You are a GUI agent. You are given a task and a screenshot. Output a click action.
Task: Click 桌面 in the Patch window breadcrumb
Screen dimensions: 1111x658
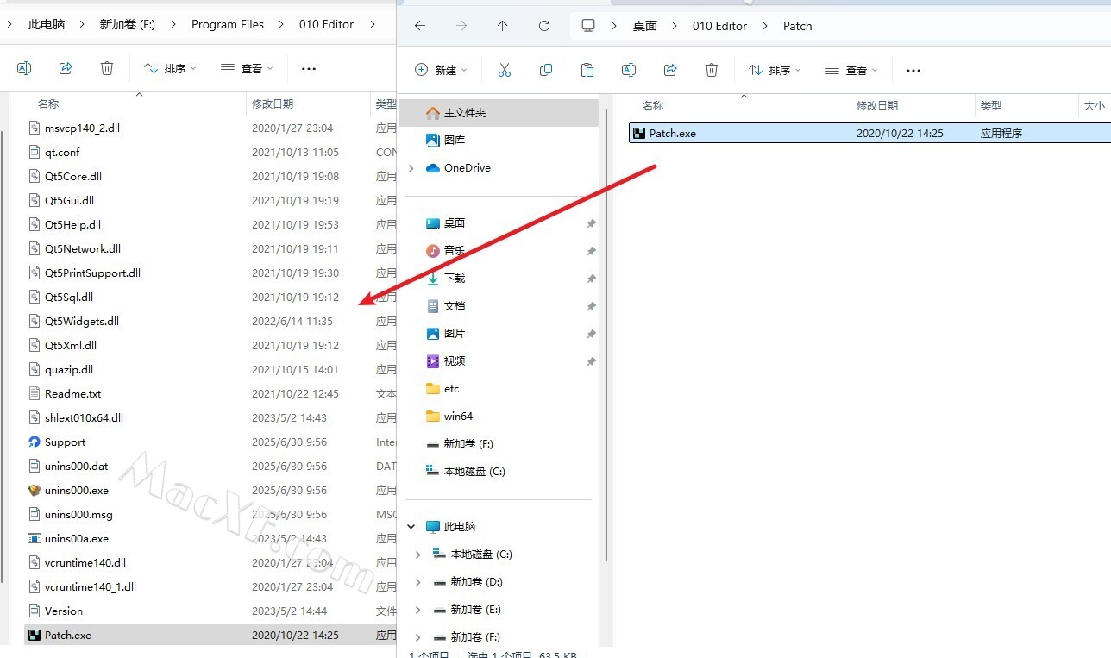pyautogui.click(x=645, y=26)
